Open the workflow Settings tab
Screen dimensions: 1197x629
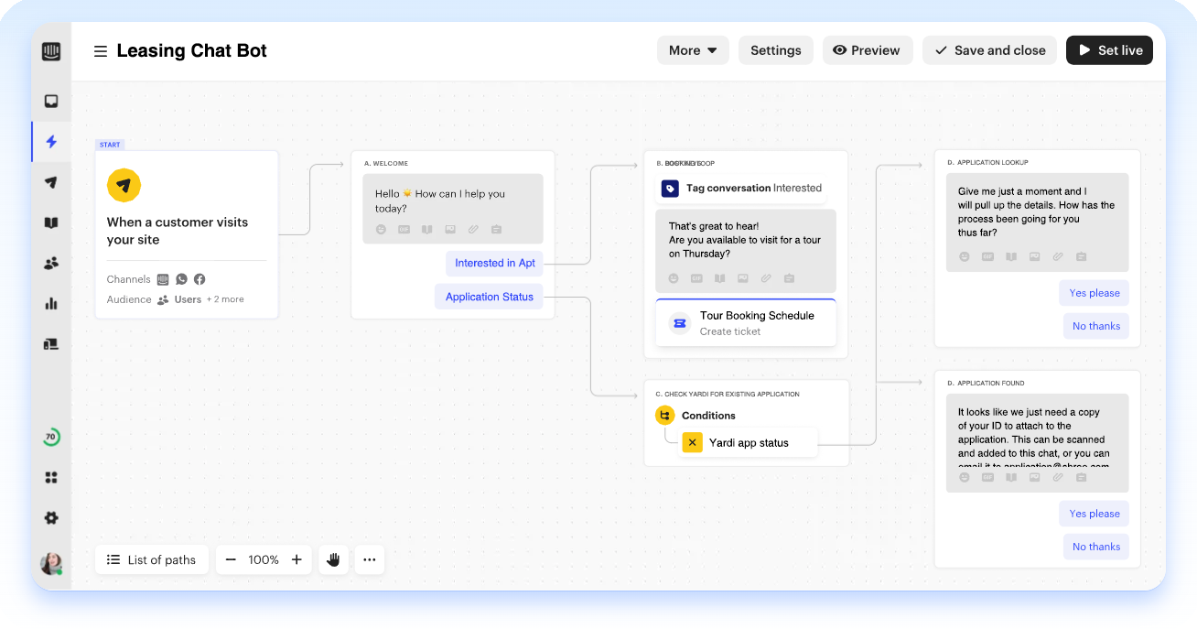(775, 50)
